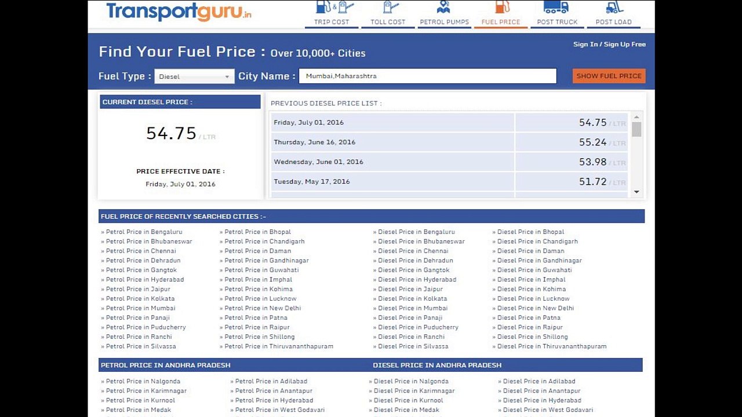The image size is (742, 417).
Task: Open Diesel Price in Hyderabad recently searched link
Action: coord(417,280)
